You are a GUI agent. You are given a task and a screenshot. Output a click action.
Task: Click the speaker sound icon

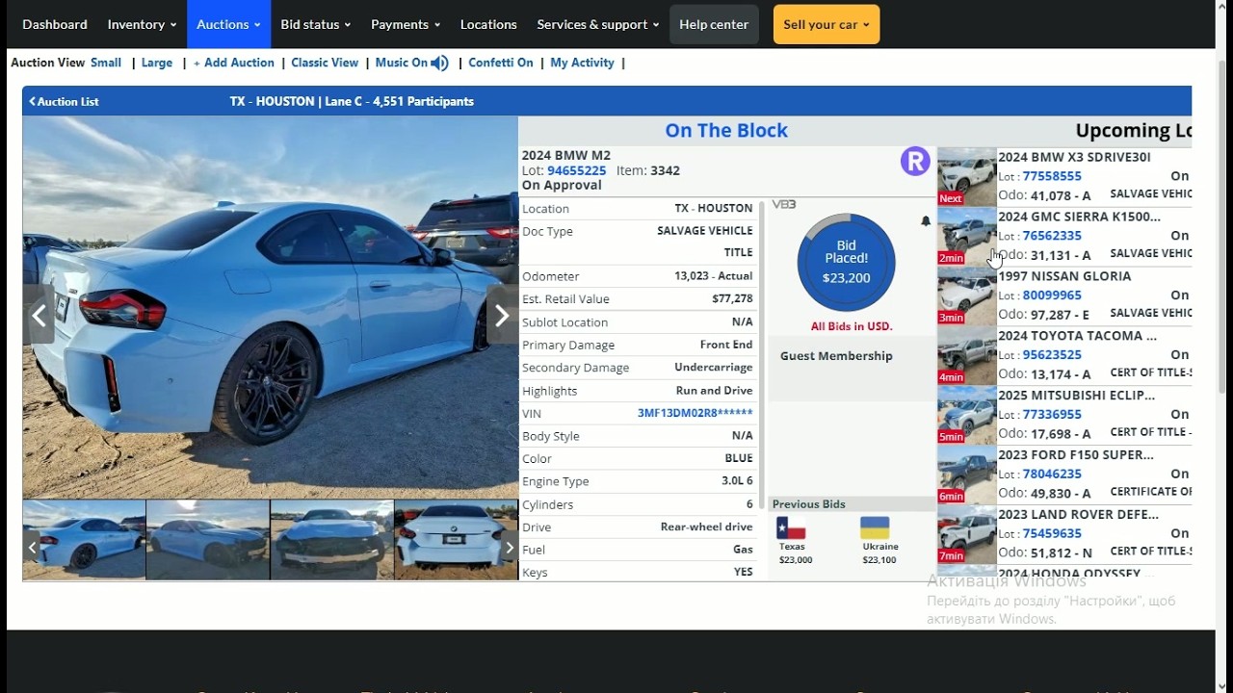point(440,63)
